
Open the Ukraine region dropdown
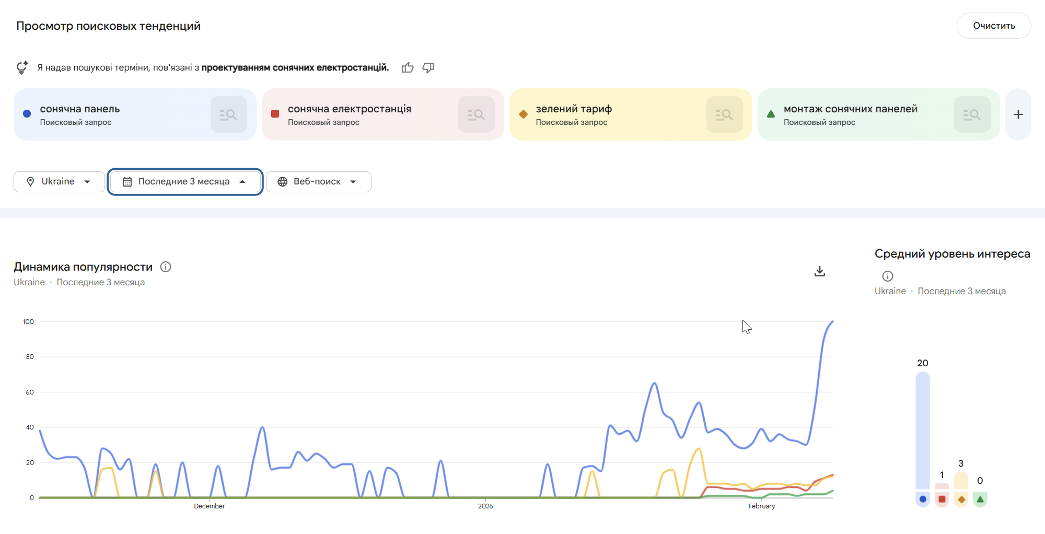[59, 182]
